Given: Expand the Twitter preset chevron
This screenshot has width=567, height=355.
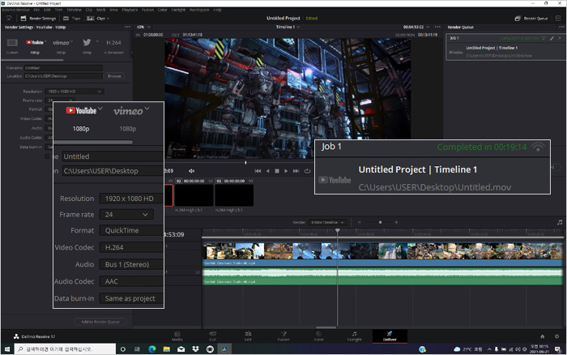Looking at the screenshot, I should pos(97,41).
